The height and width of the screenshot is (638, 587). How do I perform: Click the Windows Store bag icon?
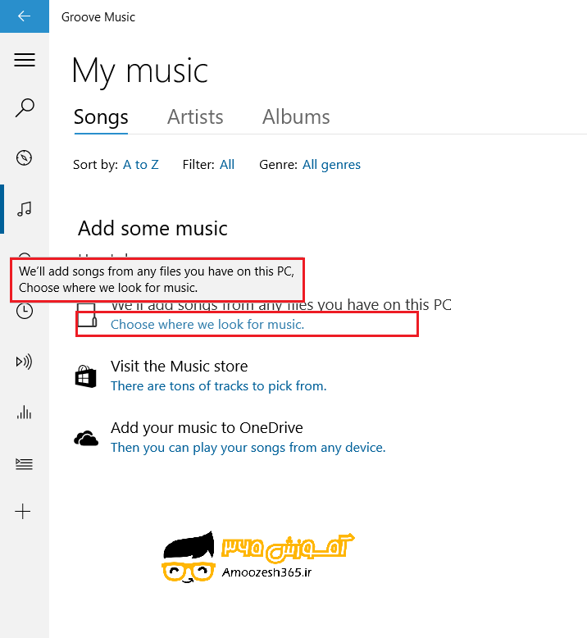[85, 376]
